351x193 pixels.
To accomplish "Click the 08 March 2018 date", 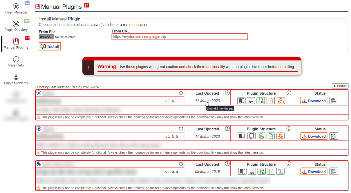I will click(x=207, y=172).
